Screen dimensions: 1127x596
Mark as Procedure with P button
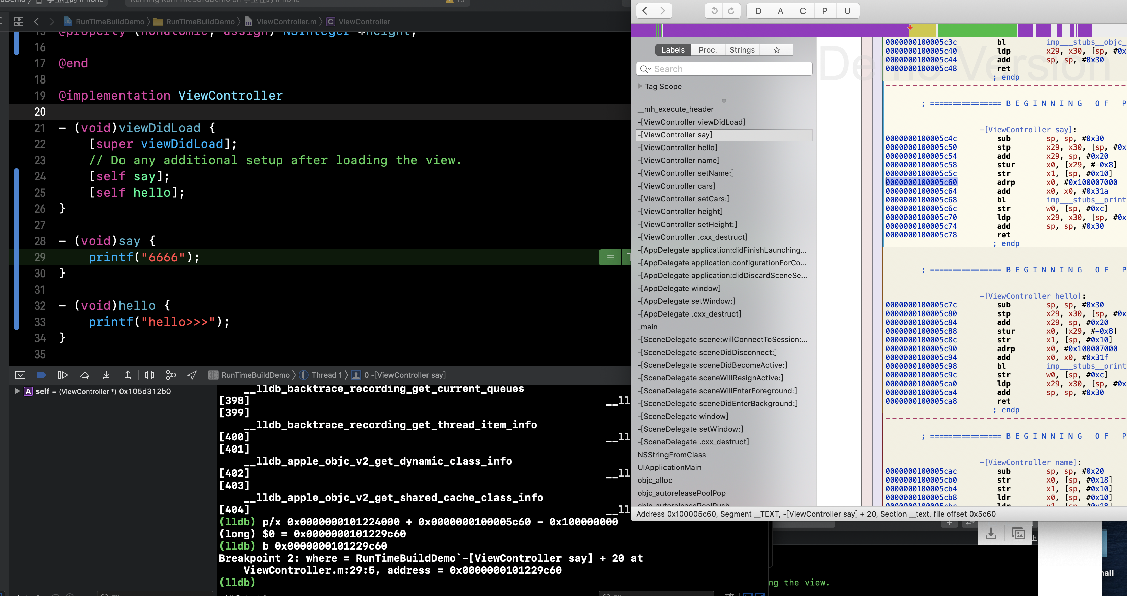825,11
